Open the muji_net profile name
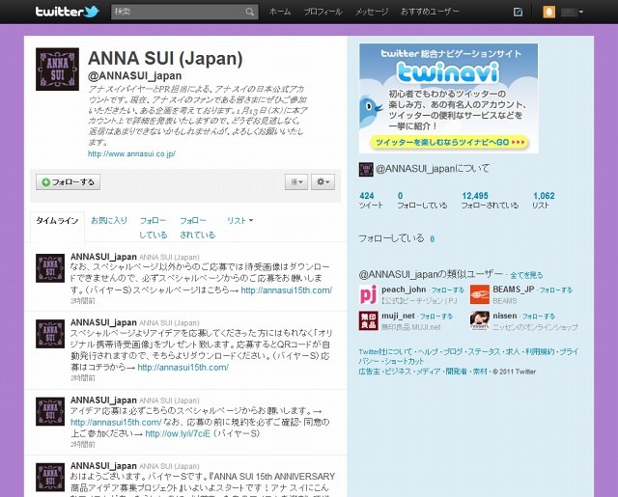 398,316
